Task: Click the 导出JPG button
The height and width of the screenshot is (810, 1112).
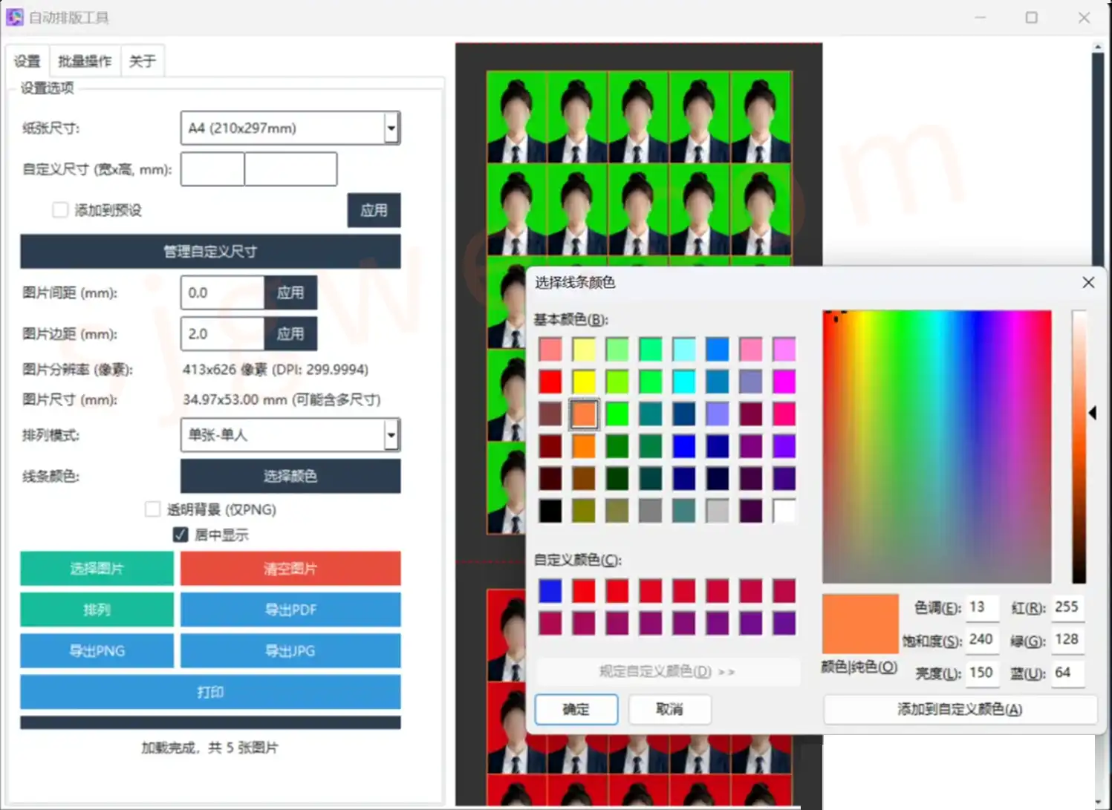Action: [290, 650]
